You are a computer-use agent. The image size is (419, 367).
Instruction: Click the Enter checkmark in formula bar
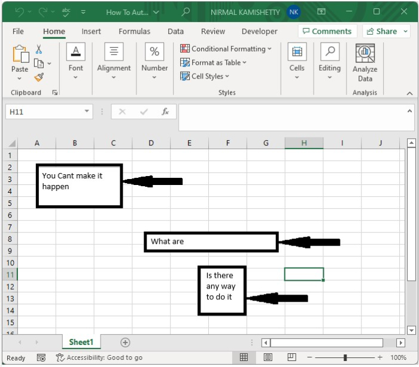144,112
